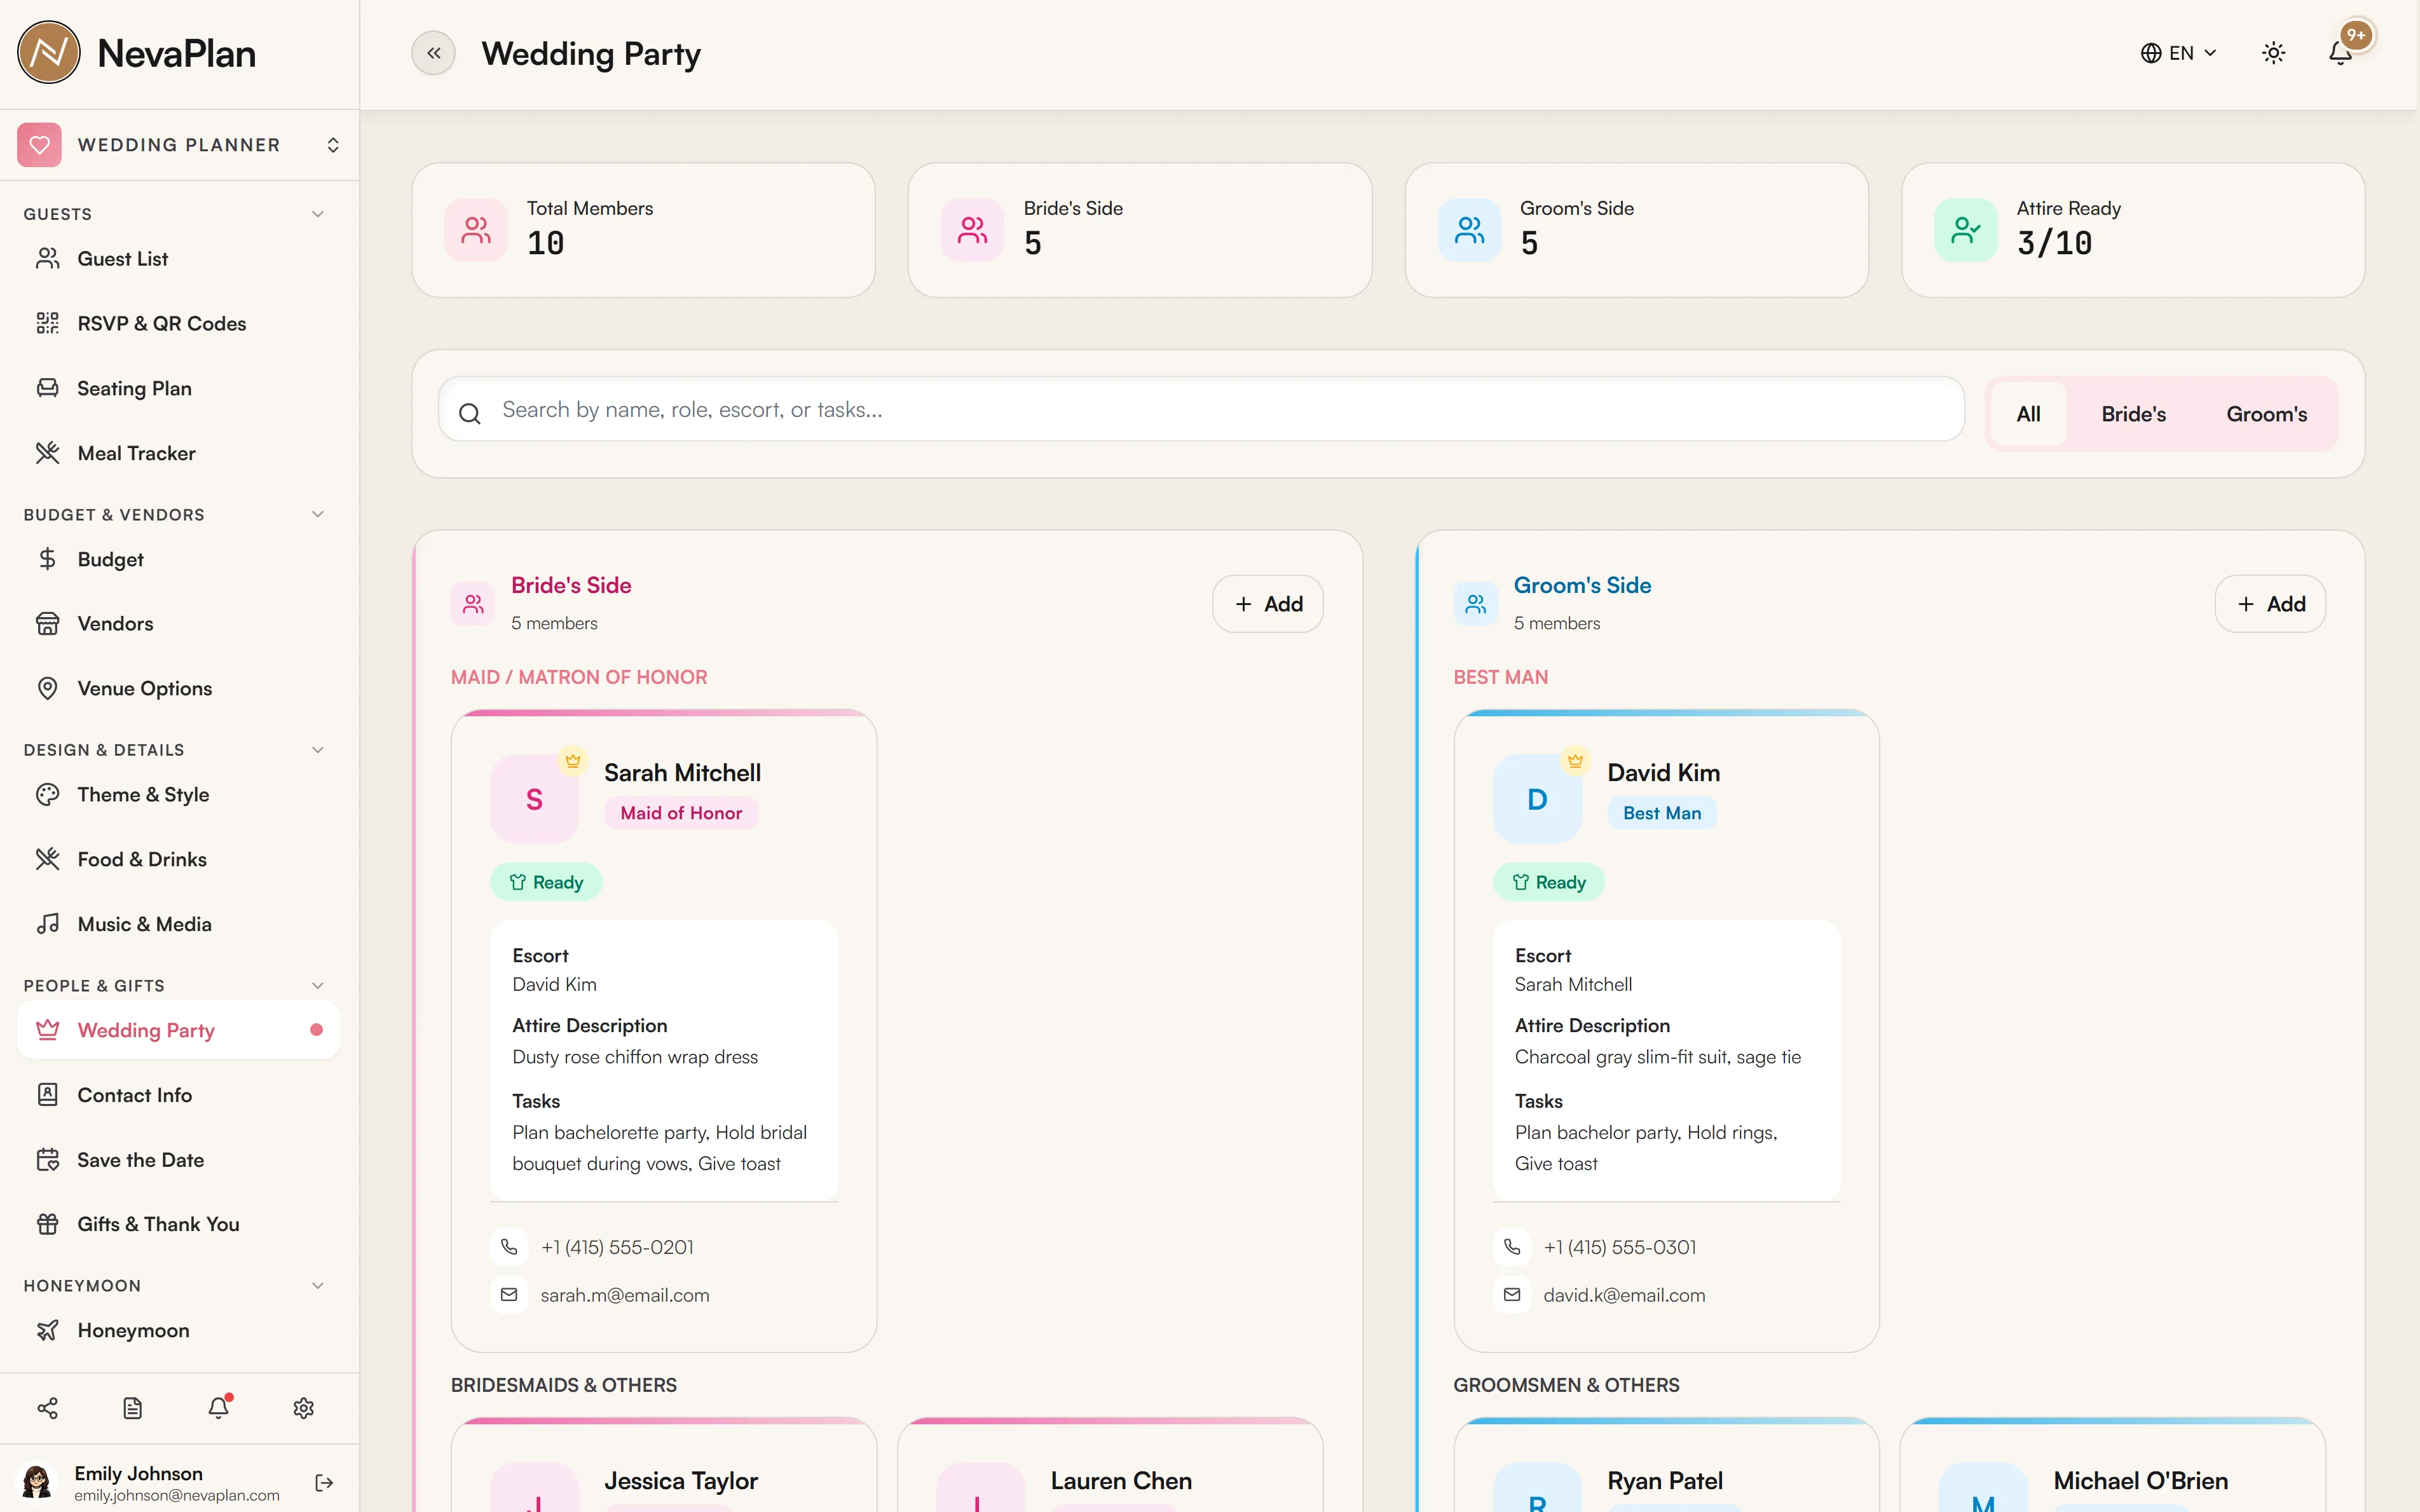This screenshot has width=2420, height=1512.
Task: Select the All filter tab
Action: 2028,414
